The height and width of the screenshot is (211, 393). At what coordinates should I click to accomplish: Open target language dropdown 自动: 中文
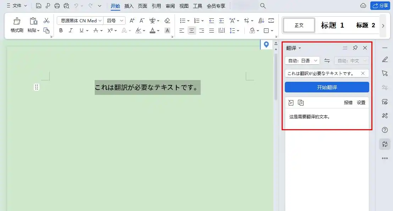point(352,61)
